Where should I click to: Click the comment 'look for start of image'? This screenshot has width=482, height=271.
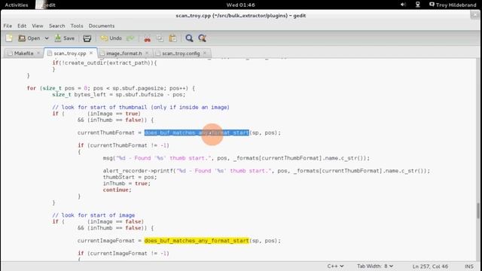[x=93, y=215]
